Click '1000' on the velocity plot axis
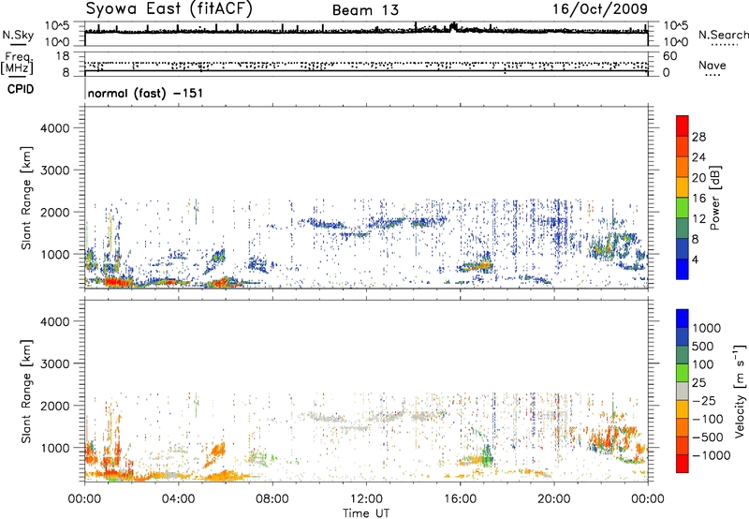This screenshot has width=749, height=519. point(54,448)
